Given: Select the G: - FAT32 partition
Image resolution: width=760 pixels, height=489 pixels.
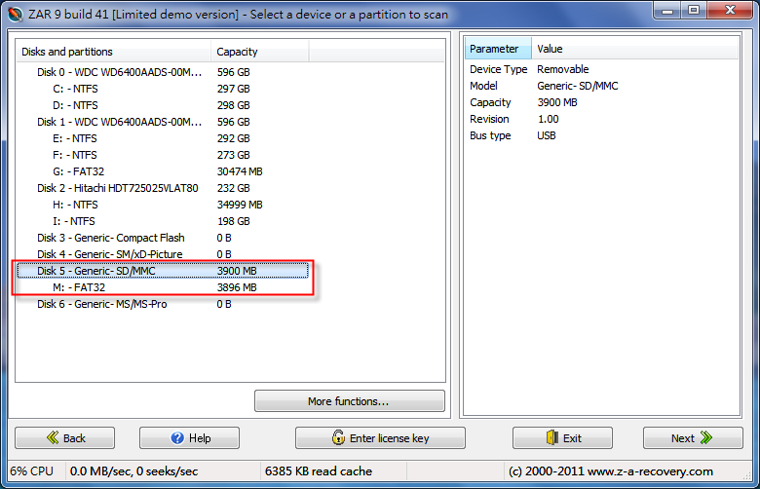Looking at the screenshot, I should 79,171.
